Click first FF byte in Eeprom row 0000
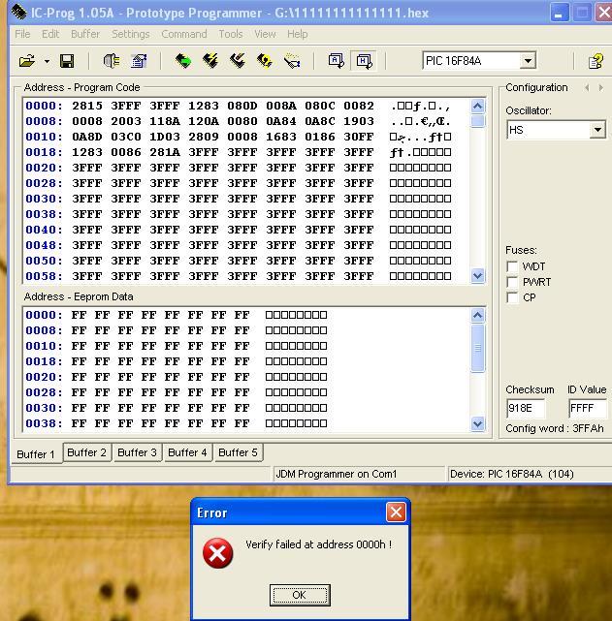The image size is (612, 621). pyautogui.click(x=79, y=315)
